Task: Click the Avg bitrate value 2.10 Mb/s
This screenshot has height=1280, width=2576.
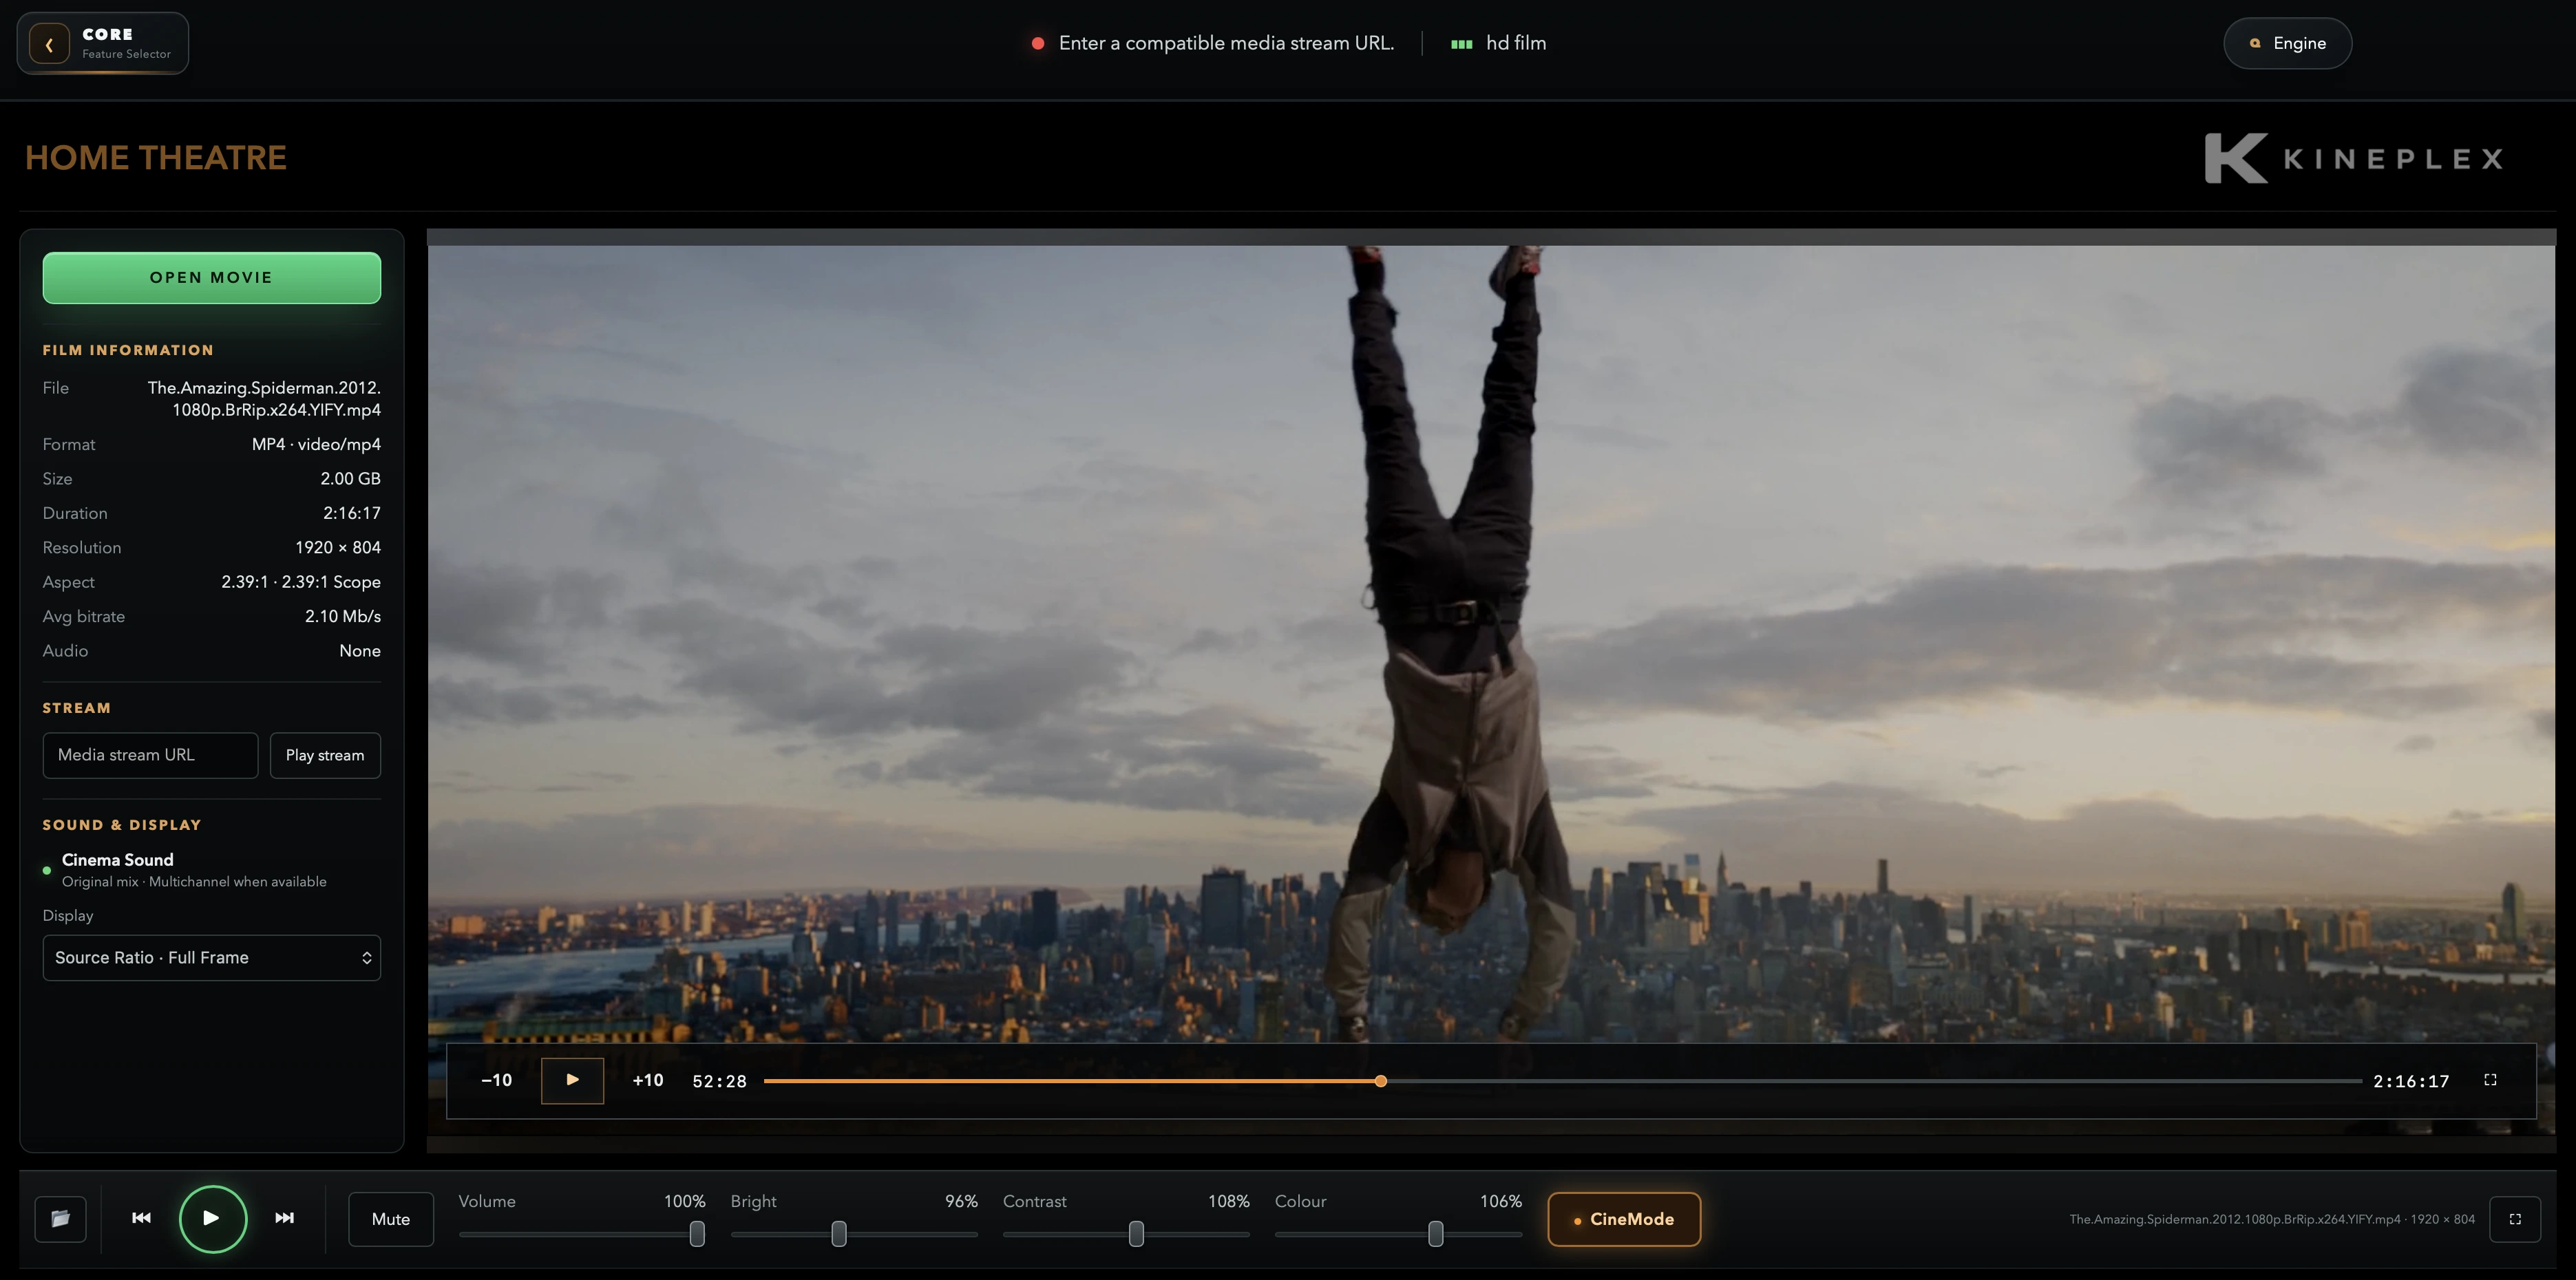Action: coord(343,617)
